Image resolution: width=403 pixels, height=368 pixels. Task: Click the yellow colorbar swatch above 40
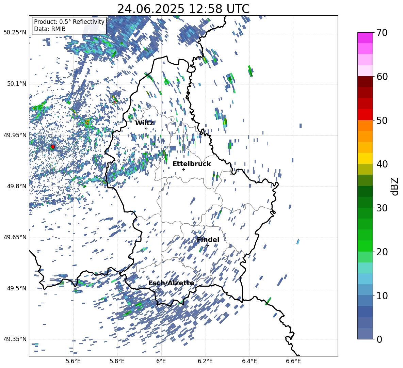point(365,158)
